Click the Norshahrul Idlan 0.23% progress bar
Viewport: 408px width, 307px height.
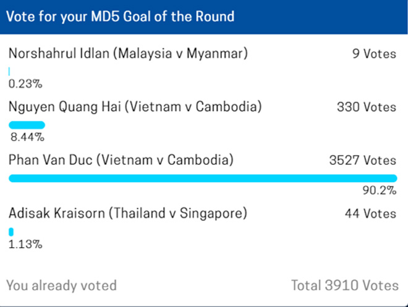tap(9, 72)
